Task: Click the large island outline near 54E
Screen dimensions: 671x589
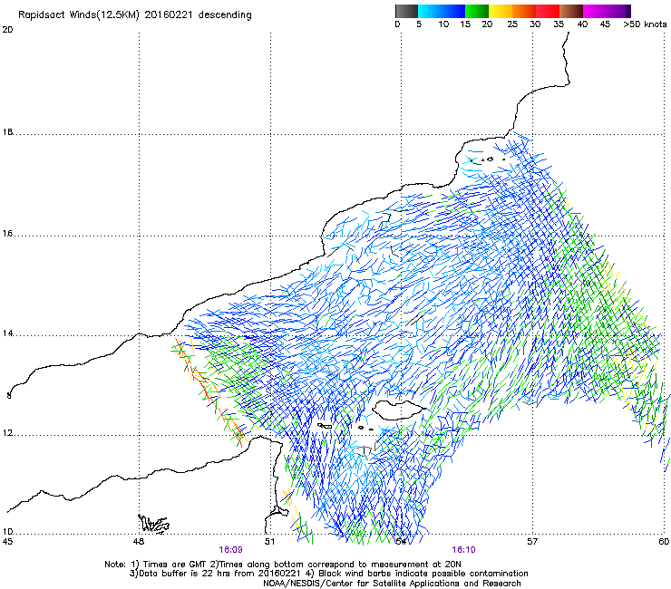Action: 399,410
